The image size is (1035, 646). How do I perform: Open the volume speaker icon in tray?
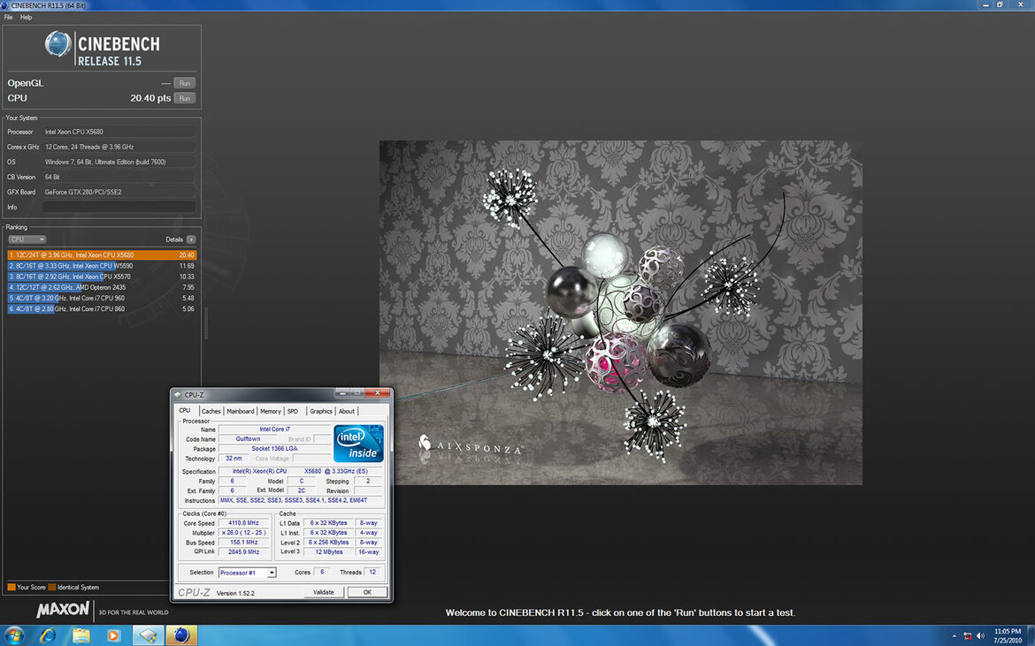click(980, 636)
